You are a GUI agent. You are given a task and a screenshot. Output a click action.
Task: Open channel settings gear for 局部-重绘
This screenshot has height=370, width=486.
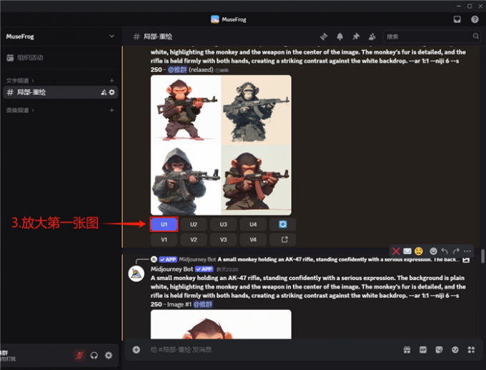click(x=112, y=92)
